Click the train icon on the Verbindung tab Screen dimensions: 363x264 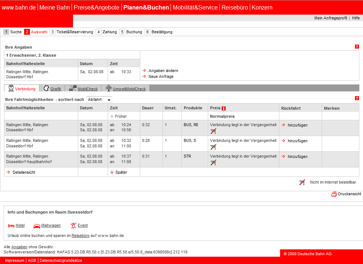tap(11, 88)
